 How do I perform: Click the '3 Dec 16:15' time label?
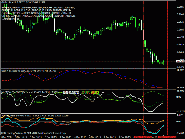point(21,137)
